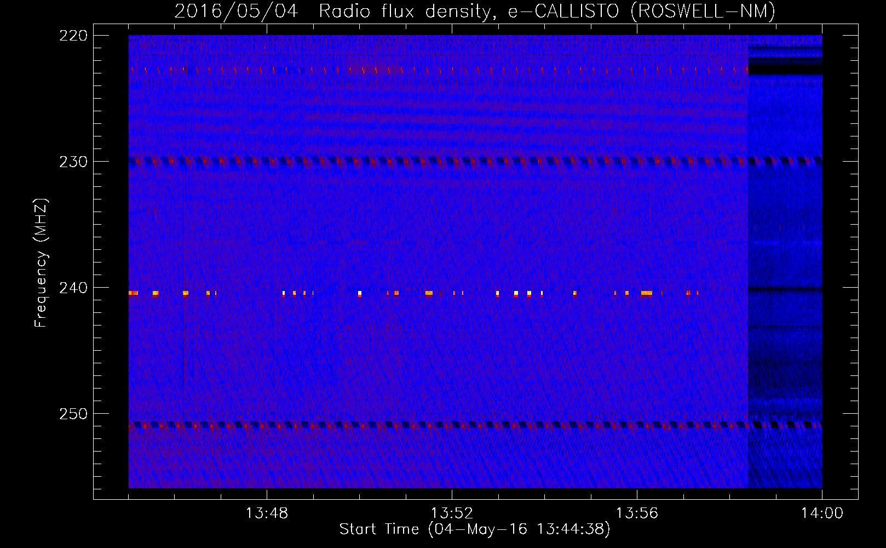Click the 230 frequency tick label
This screenshot has width=886, height=548.
point(73,162)
